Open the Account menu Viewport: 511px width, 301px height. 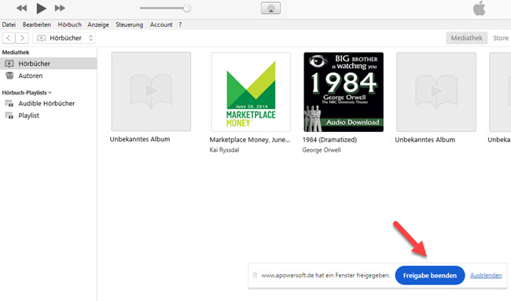(161, 24)
